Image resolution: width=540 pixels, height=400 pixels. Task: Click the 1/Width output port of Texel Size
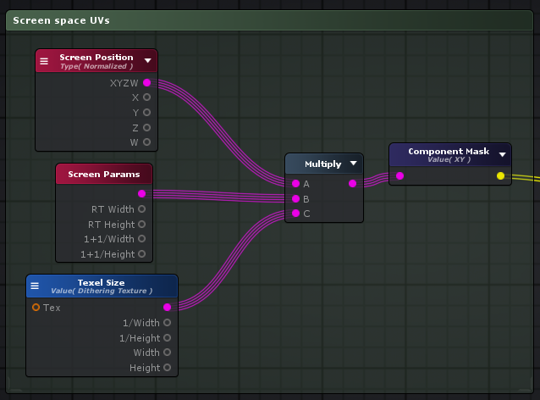coord(168,322)
